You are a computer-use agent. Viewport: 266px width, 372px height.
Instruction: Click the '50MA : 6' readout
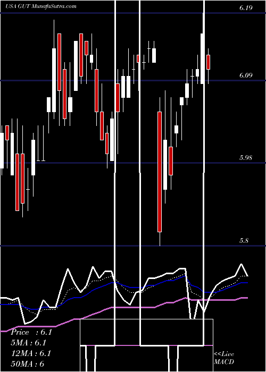(x=28, y=363)
